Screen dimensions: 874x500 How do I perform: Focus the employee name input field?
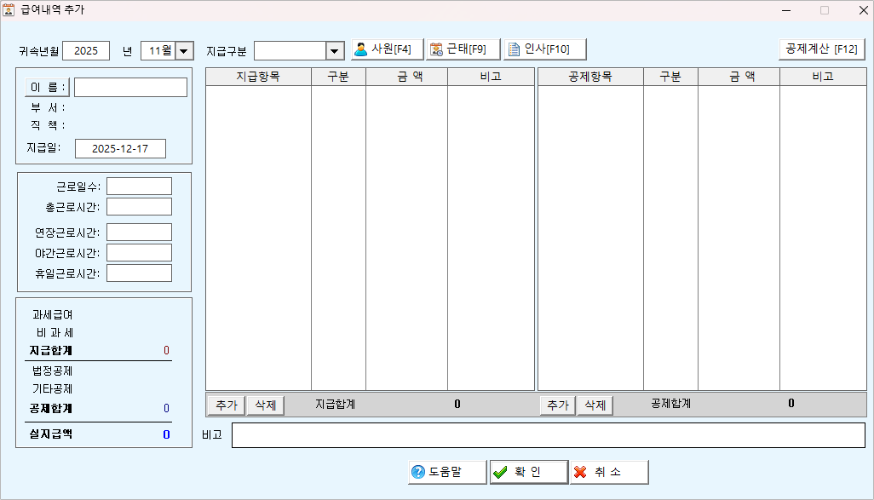click(x=131, y=88)
